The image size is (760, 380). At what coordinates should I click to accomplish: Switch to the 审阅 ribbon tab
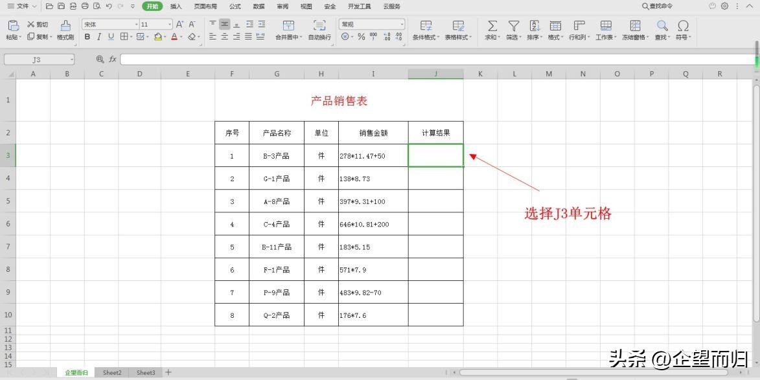click(x=282, y=6)
